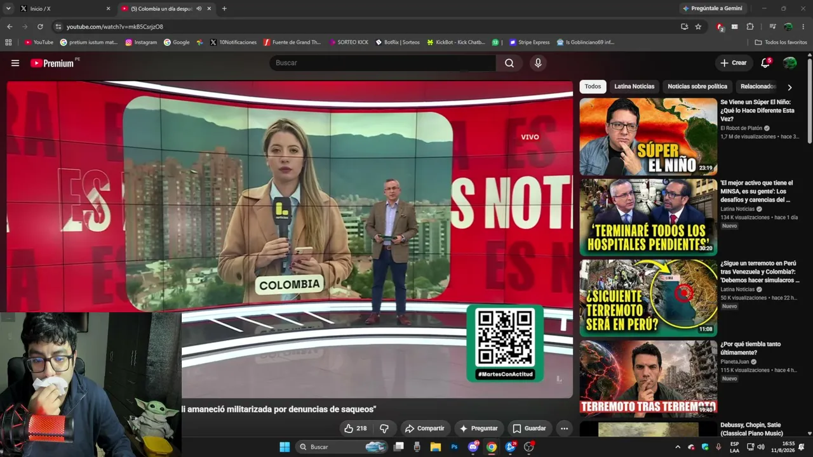Select the Noticias sobre política chip
This screenshot has width=813, height=457.
(x=697, y=86)
